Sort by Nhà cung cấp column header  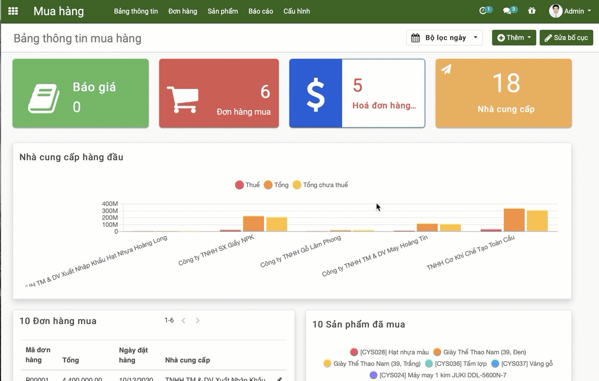pyautogui.click(x=188, y=360)
